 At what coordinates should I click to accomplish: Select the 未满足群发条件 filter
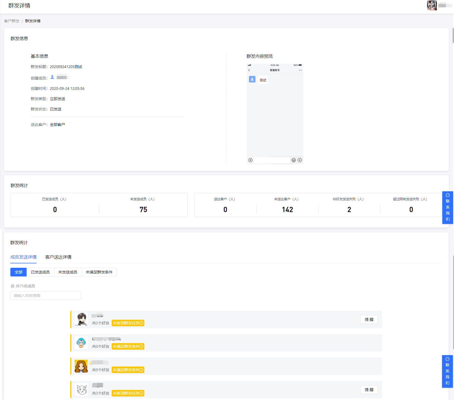click(x=99, y=272)
